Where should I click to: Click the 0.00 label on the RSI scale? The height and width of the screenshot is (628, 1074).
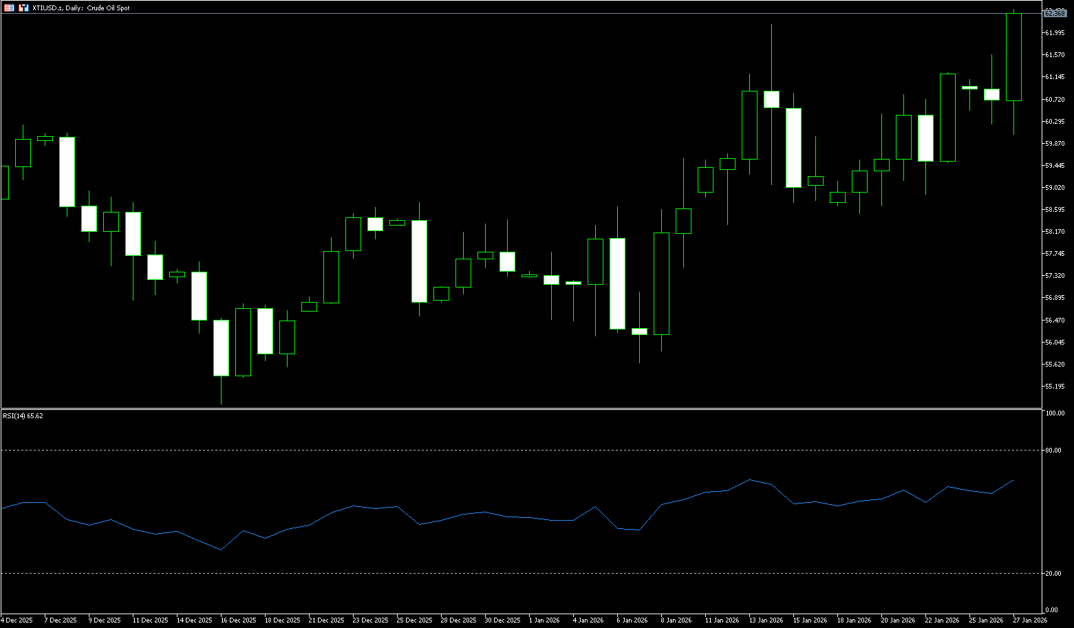pyautogui.click(x=1051, y=610)
